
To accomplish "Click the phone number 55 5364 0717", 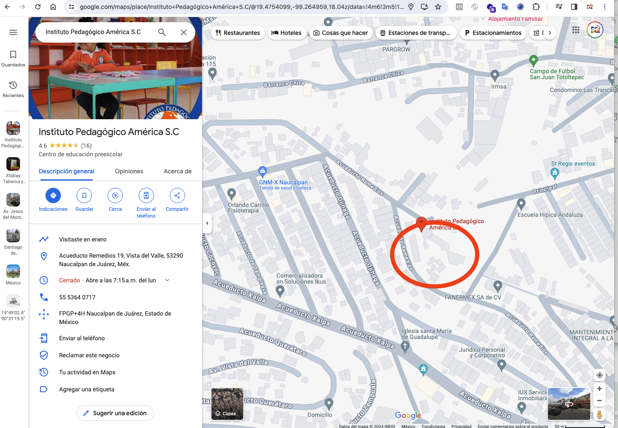I will 77,297.
